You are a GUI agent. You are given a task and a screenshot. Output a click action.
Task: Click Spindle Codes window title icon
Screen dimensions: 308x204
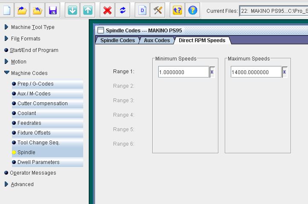[x=101, y=30]
